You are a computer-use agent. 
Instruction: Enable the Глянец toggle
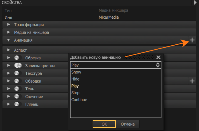point(18,104)
